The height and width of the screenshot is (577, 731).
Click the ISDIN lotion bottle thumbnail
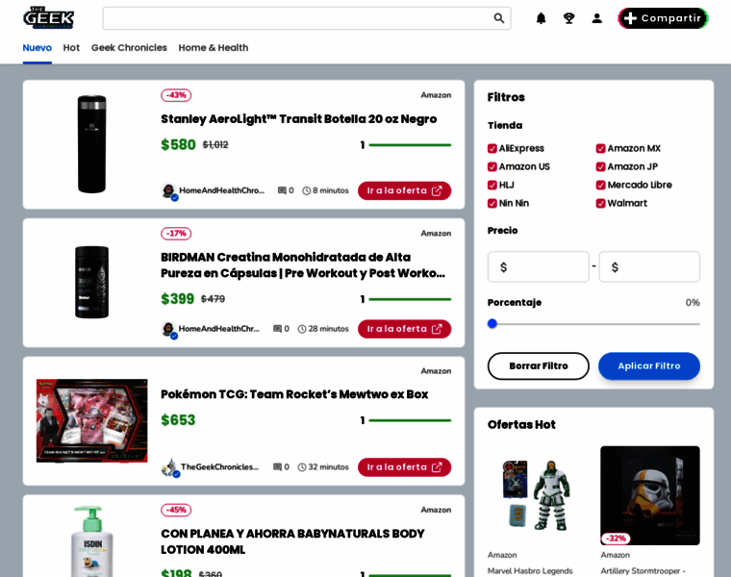[x=91, y=541]
